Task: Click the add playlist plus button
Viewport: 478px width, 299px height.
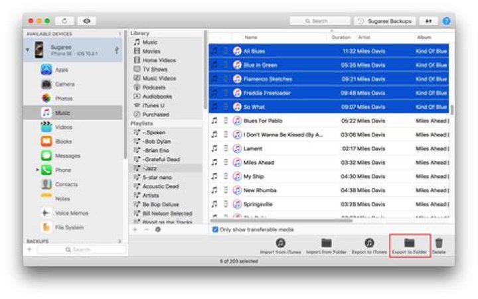Action: tap(135, 229)
